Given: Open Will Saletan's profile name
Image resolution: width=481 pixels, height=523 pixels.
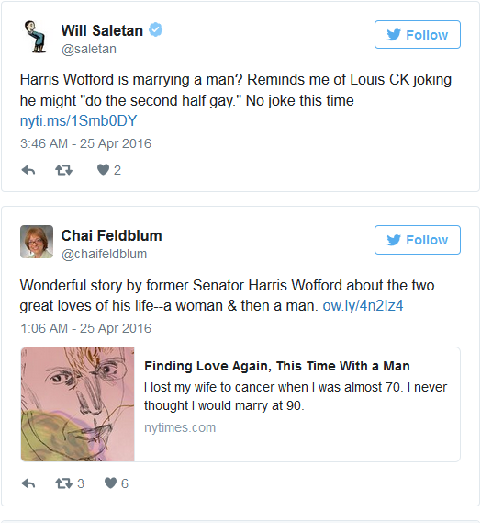Looking at the screenshot, I should tap(102, 30).
